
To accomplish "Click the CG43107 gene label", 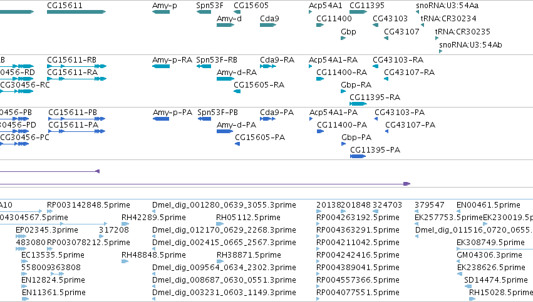I will coord(401,31).
